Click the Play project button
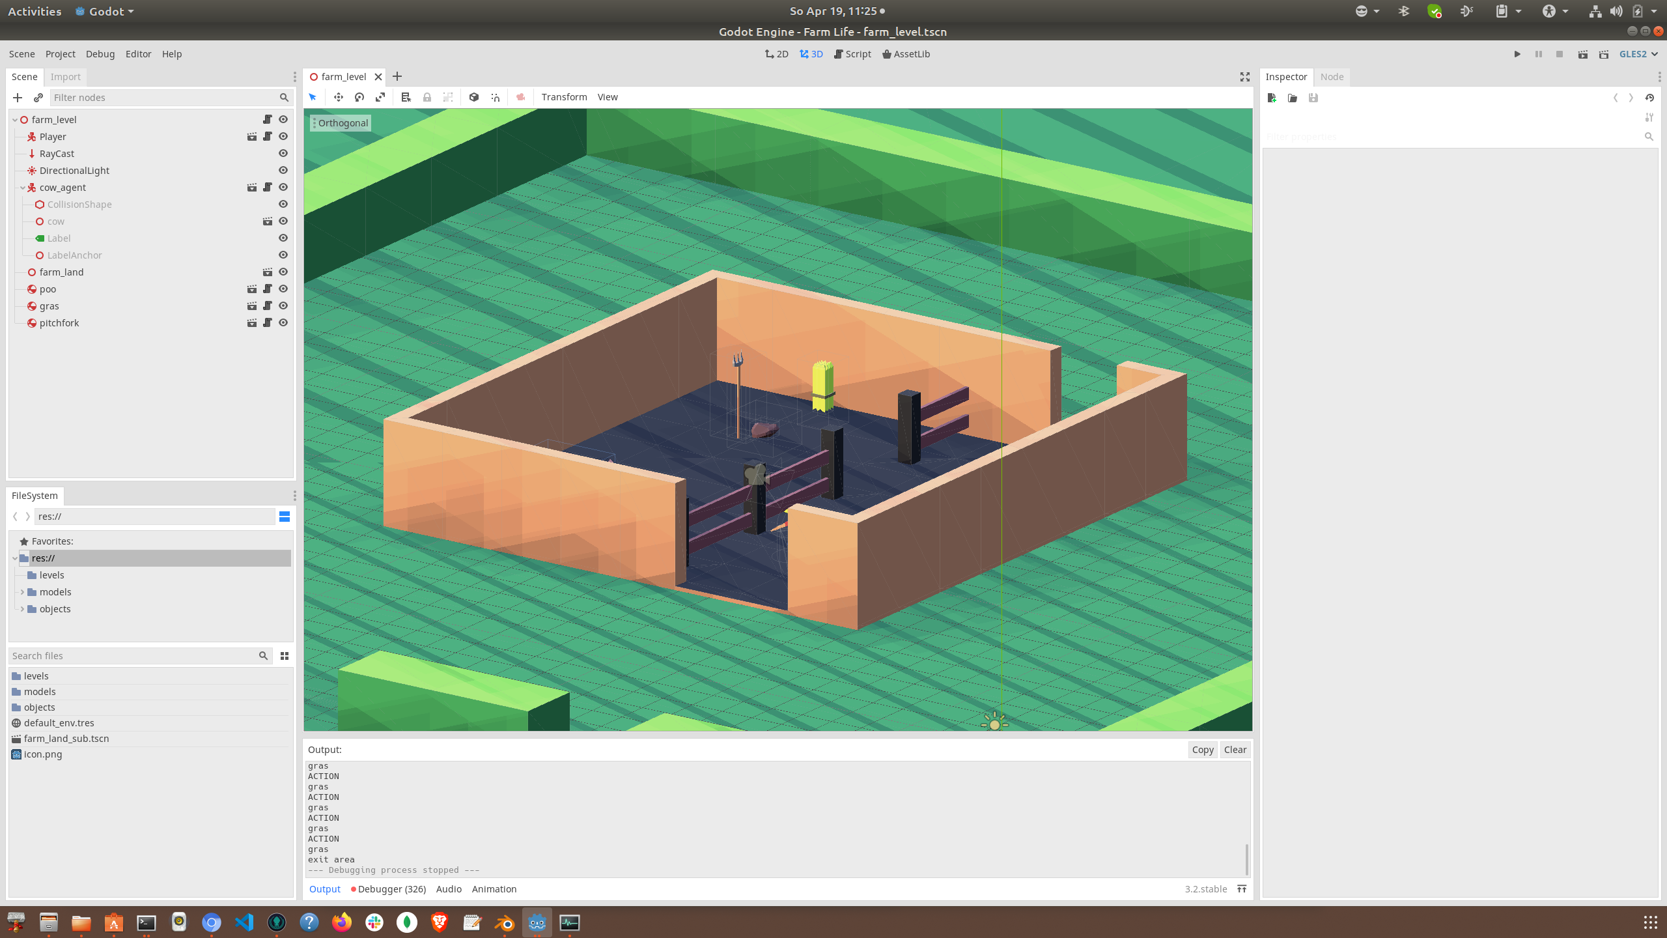This screenshot has width=1667, height=938. [1517, 54]
